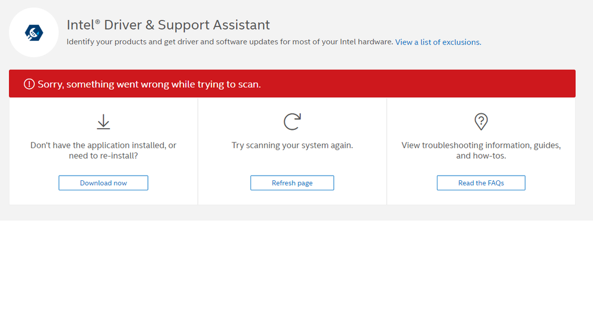
Task: Click the 'Try scanning your system again.' text
Action: pyautogui.click(x=292, y=145)
